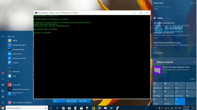197x110 pixels.
Task: Open Mail app on taskbar
Action: point(69,108)
